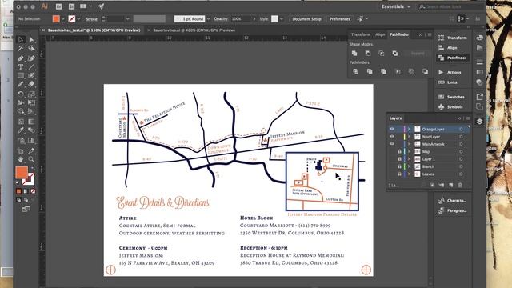Switch to the Align tab

pyautogui.click(x=380, y=34)
